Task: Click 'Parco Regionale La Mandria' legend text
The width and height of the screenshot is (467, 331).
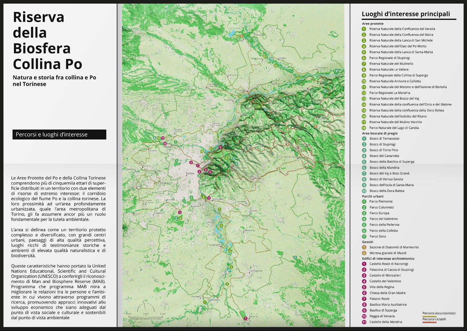Action: (389, 93)
